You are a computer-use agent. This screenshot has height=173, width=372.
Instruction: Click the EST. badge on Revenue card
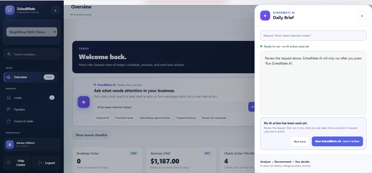[207, 153]
